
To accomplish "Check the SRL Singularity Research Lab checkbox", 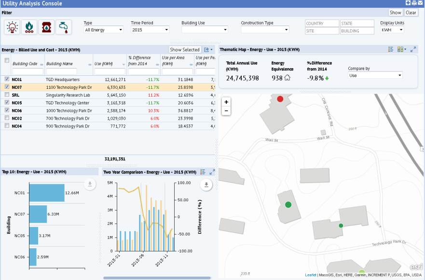I will (x=7, y=95).
